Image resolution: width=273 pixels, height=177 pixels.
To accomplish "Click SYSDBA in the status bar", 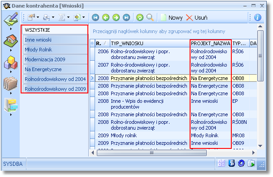I will point(13,164).
